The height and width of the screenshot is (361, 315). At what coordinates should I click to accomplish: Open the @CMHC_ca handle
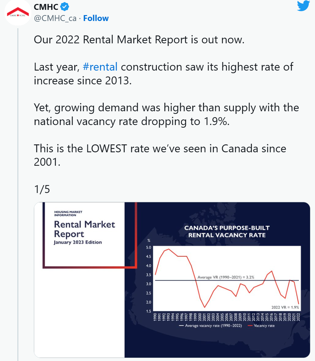click(x=55, y=18)
